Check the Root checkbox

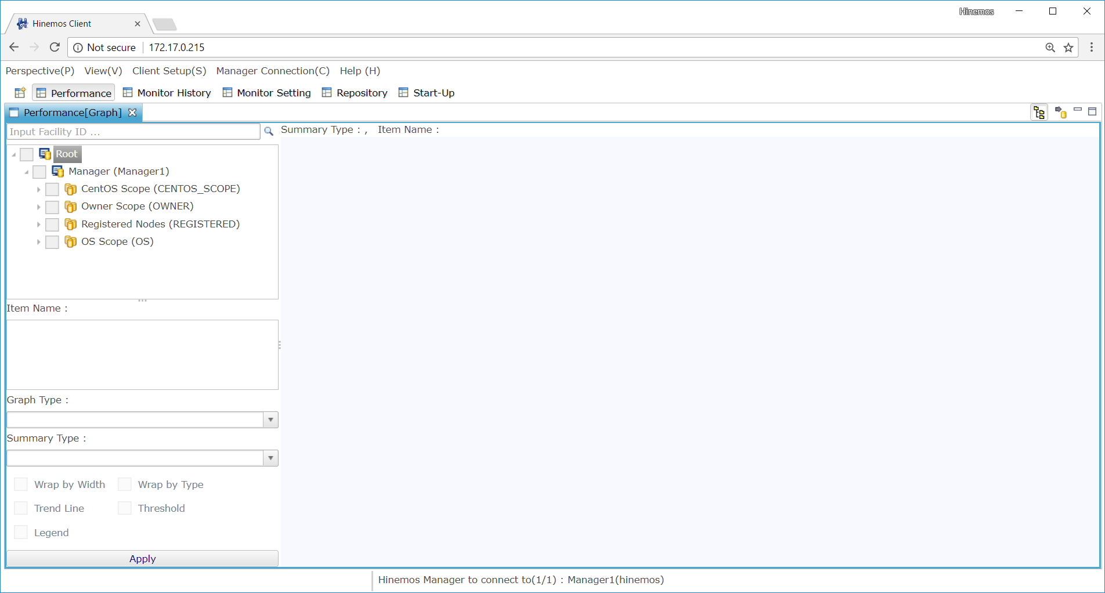click(27, 154)
